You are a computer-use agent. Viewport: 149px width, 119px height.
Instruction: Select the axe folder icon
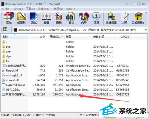click(x=4, y=51)
